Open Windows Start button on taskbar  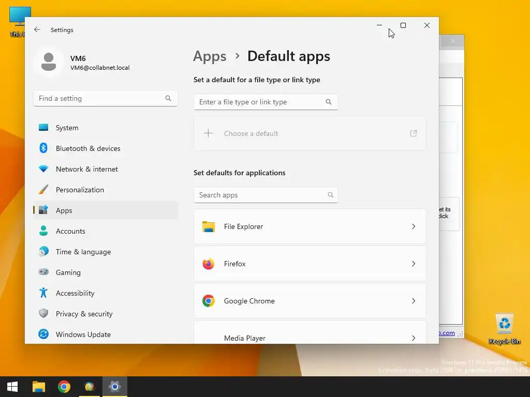click(12, 387)
